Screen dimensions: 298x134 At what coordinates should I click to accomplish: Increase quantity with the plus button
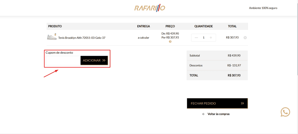pyautogui.click(x=211, y=38)
